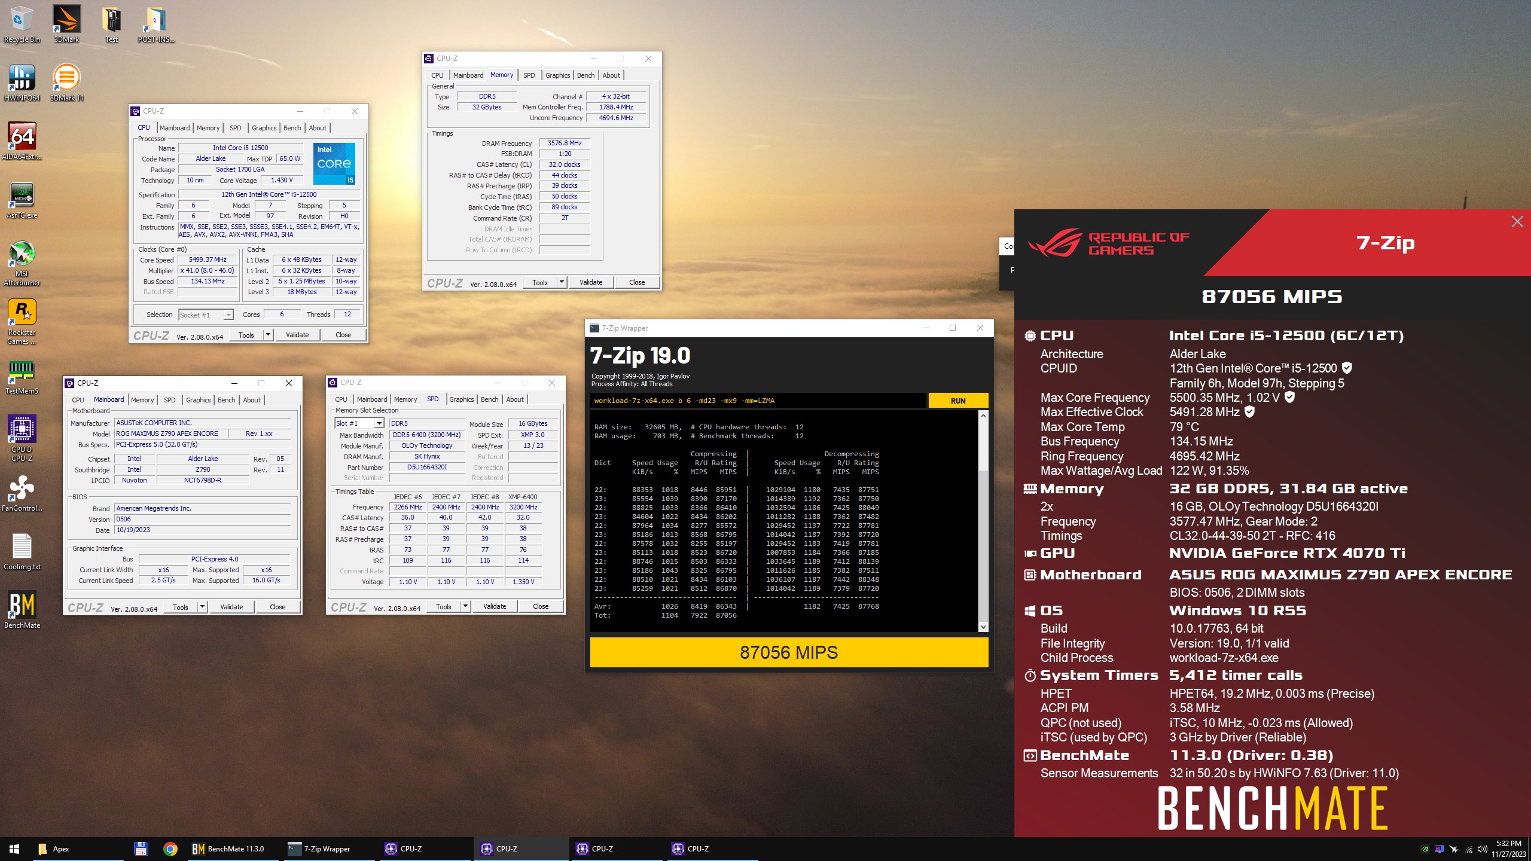Click Close button in CPU-Z Mainboard window

[x=277, y=607]
